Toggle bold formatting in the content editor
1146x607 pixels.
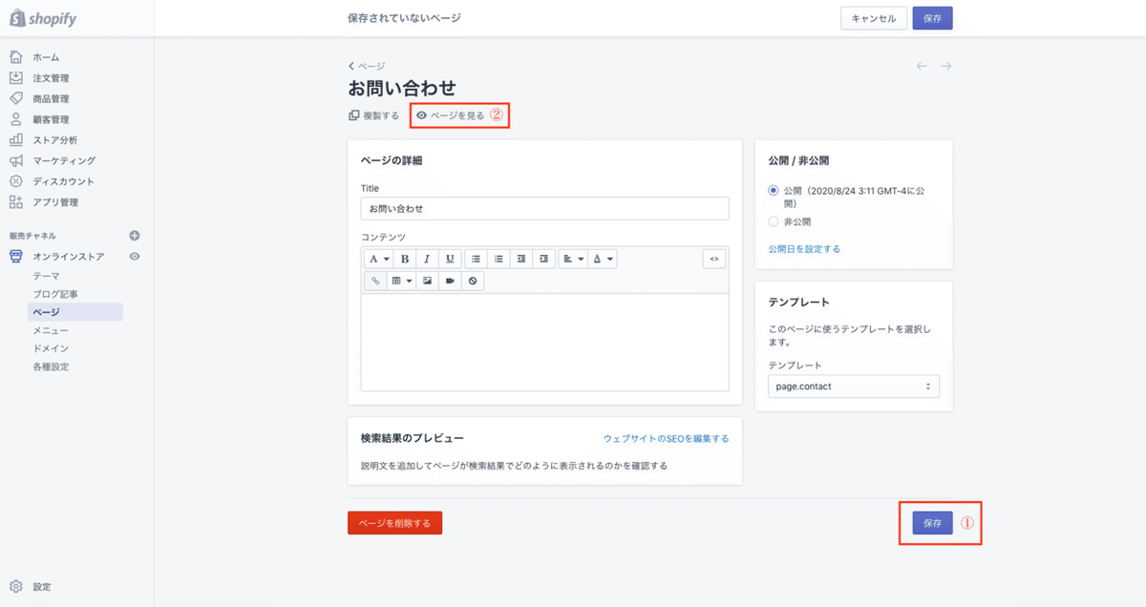405,258
